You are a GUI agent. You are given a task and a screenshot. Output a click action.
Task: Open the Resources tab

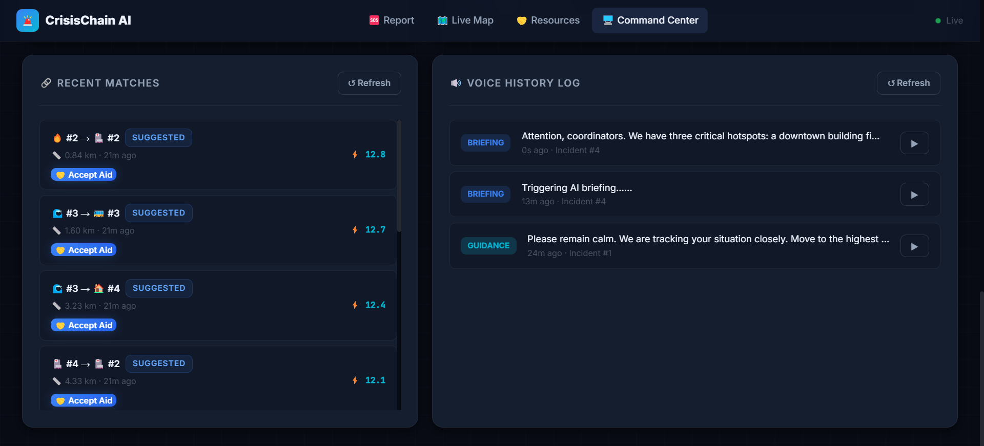click(548, 20)
